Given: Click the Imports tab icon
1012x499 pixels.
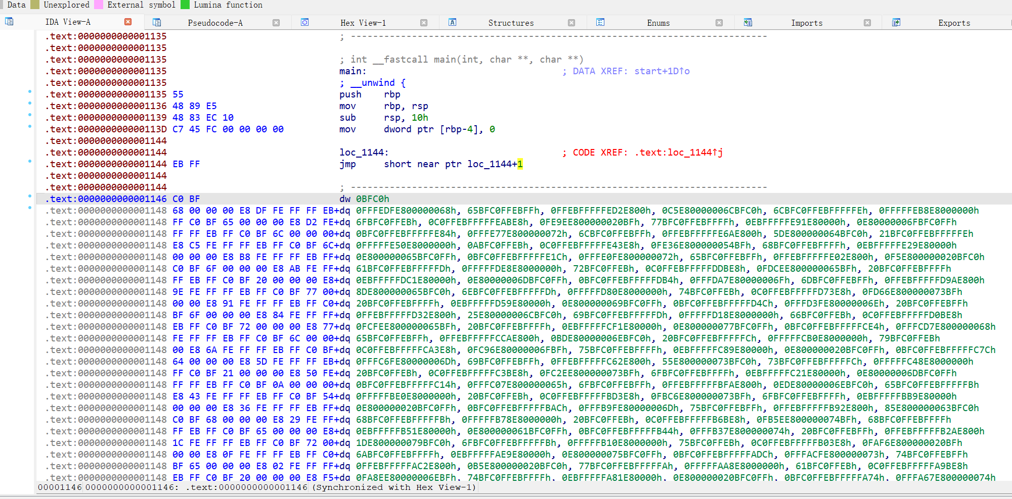Looking at the screenshot, I should 748,22.
